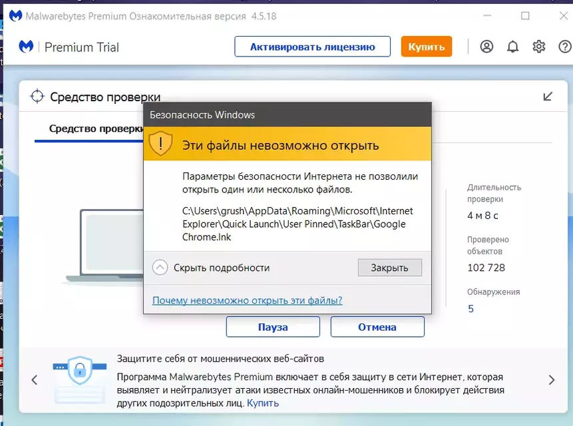This screenshot has width=573, height=426.
Task: Open the notifications bell
Action: [x=512, y=47]
